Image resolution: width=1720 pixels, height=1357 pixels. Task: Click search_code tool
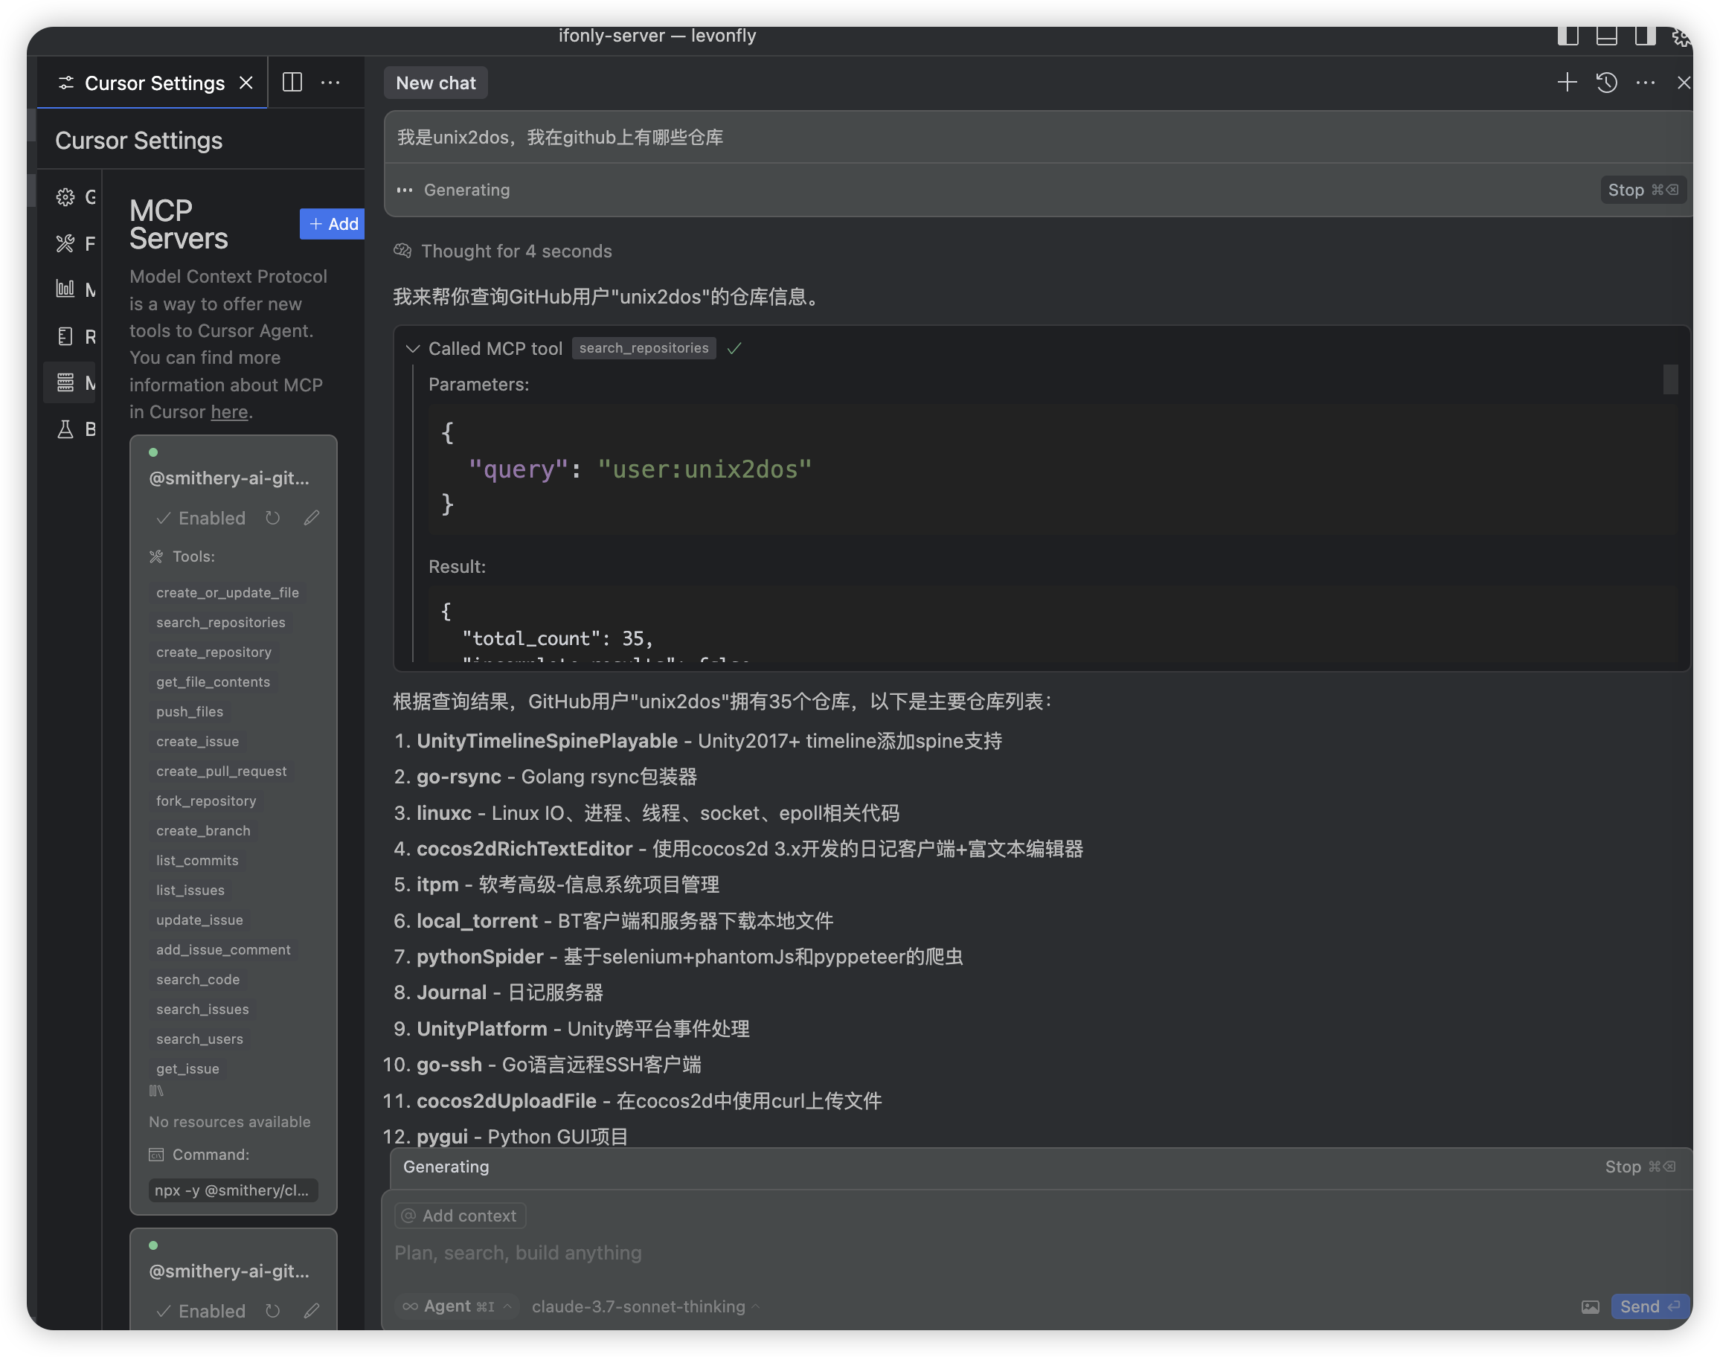click(x=198, y=981)
